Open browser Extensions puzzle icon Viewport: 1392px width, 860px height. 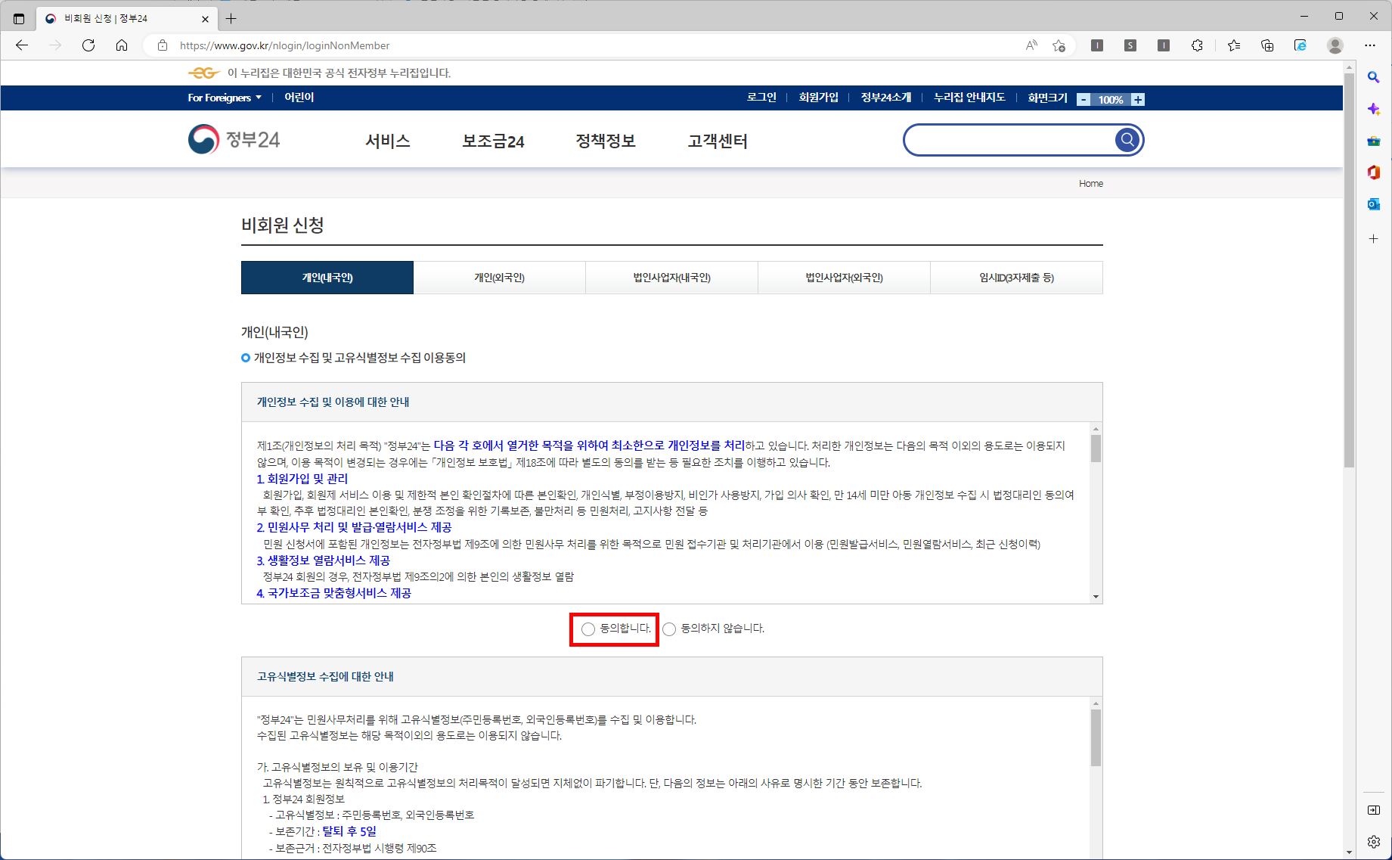[1197, 45]
